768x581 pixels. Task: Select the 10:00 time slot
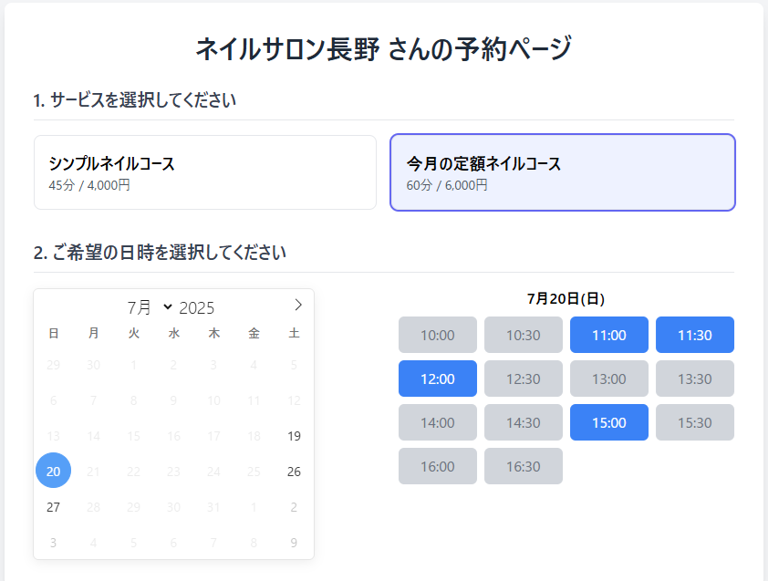coord(437,335)
